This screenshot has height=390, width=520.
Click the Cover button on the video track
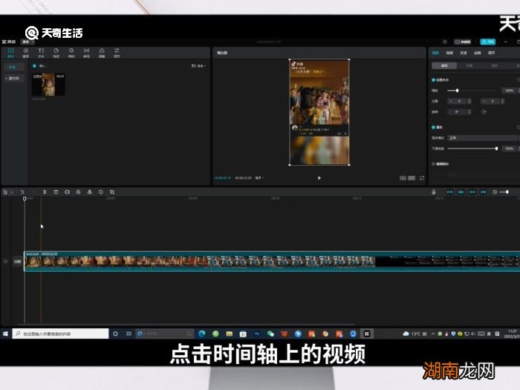(17, 261)
